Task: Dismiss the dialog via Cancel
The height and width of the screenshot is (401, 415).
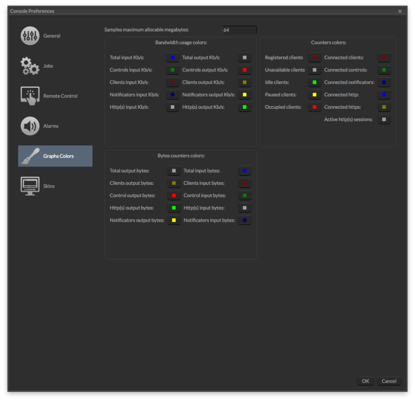Action: click(x=389, y=381)
